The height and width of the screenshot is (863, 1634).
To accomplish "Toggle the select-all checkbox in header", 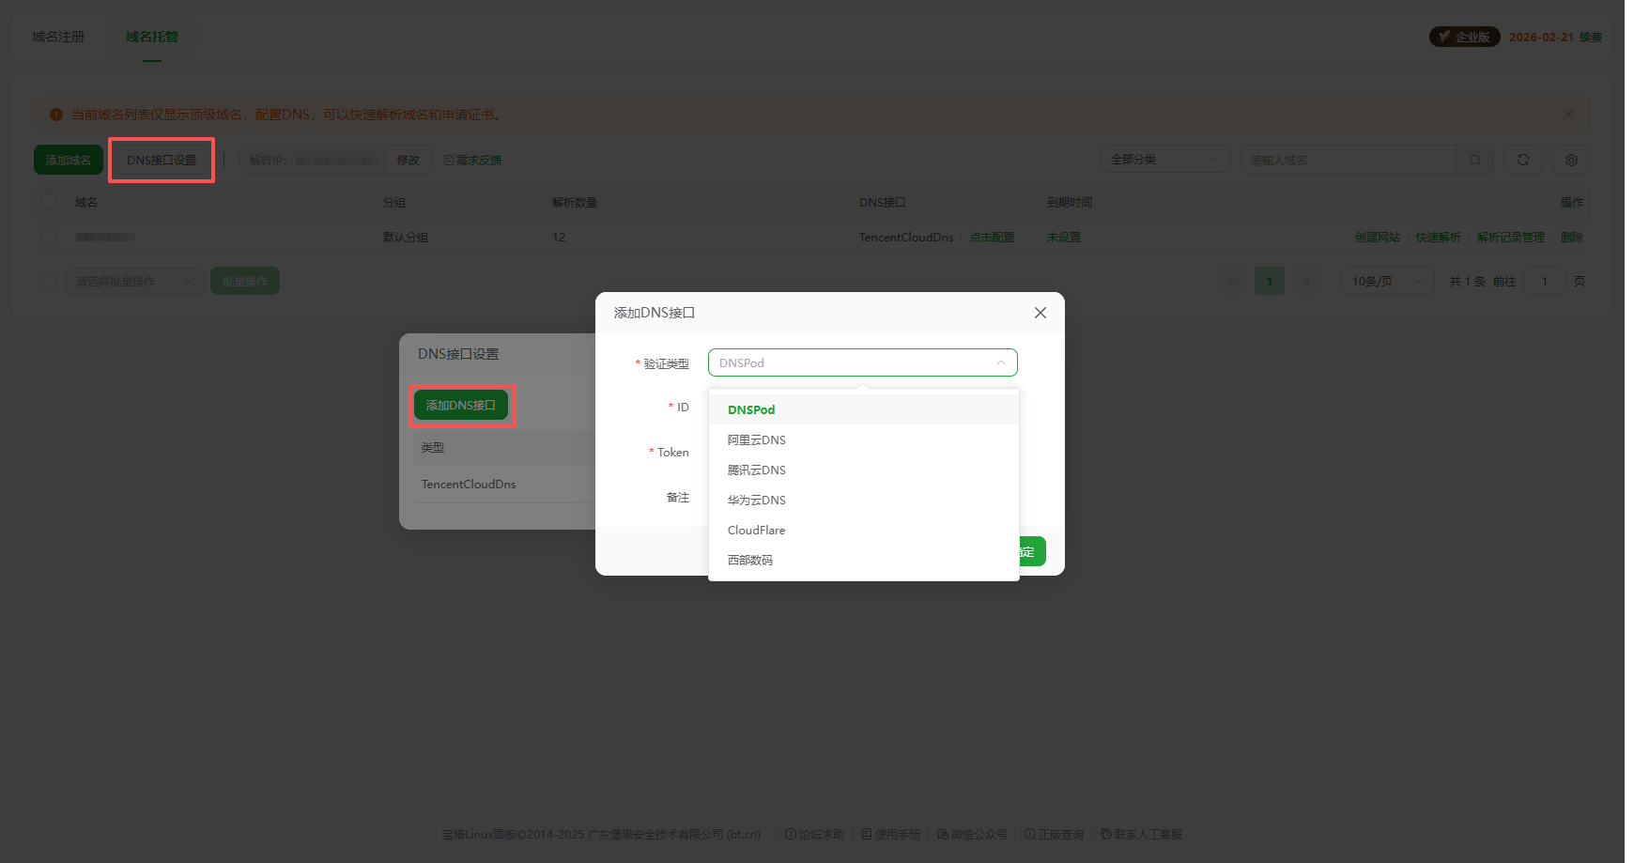I will 49,202.
